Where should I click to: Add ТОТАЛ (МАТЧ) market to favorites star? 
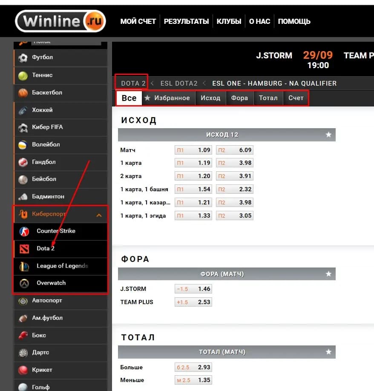(328, 352)
